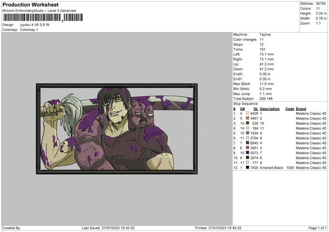Select the Wilcom EmbroideryStudio Level 3 Advanced text
Image resolution: width=329 pixels, height=232 pixels.
coord(39,11)
